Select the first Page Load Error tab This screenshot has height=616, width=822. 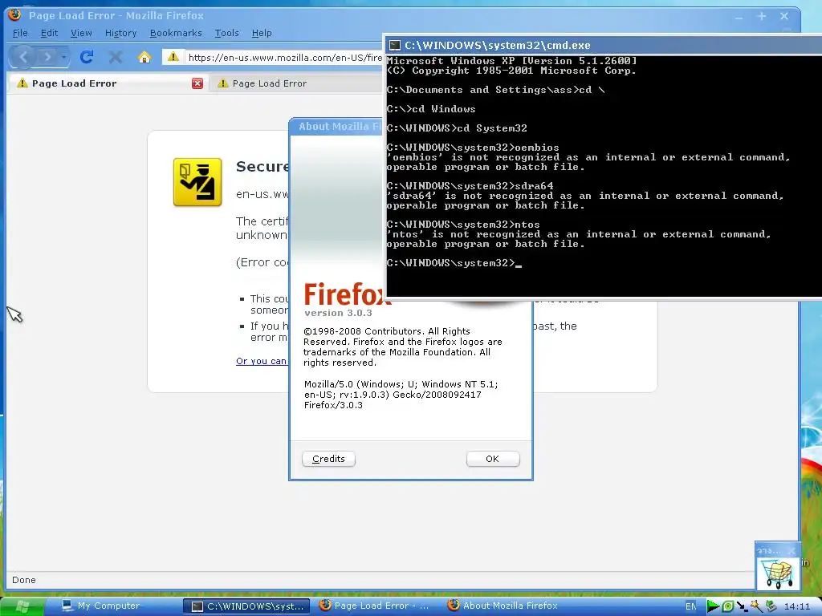point(108,83)
